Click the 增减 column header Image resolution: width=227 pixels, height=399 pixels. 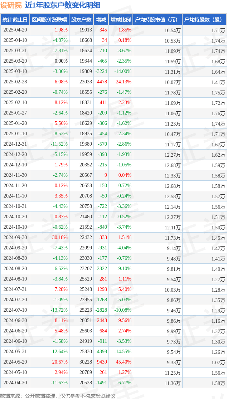tap(101, 20)
